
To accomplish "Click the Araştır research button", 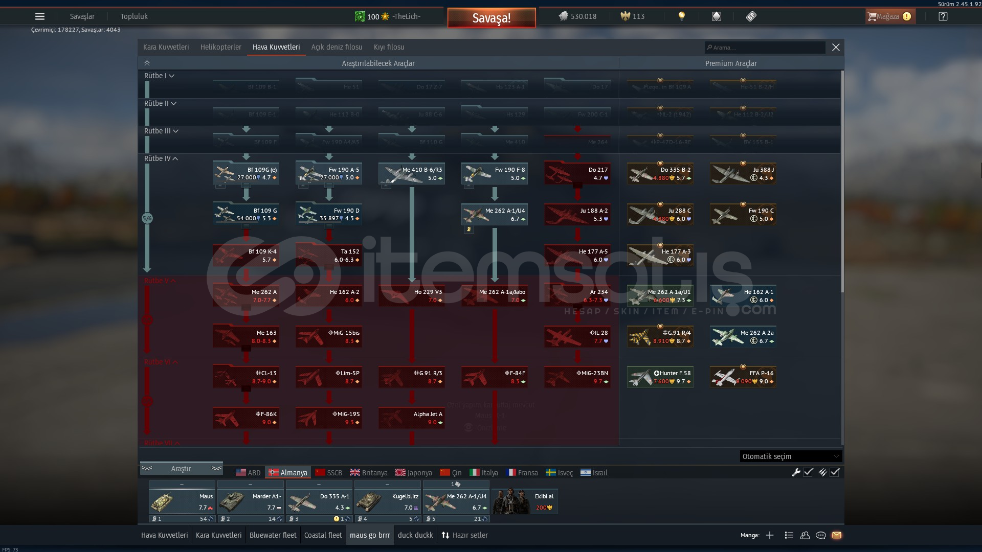I will [x=181, y=469].
